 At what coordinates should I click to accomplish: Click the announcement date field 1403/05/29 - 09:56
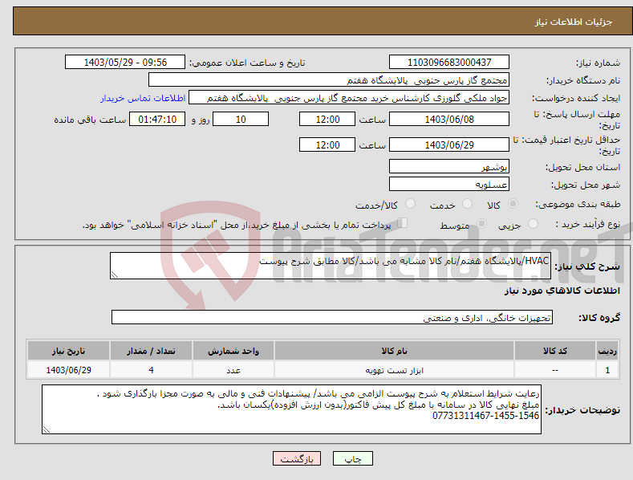[x=125, y=63]
